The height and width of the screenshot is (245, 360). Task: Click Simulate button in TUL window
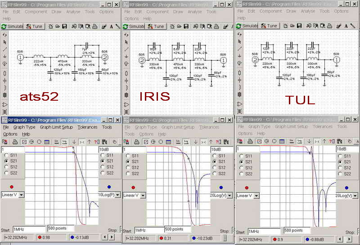click(x=247, y=26)
